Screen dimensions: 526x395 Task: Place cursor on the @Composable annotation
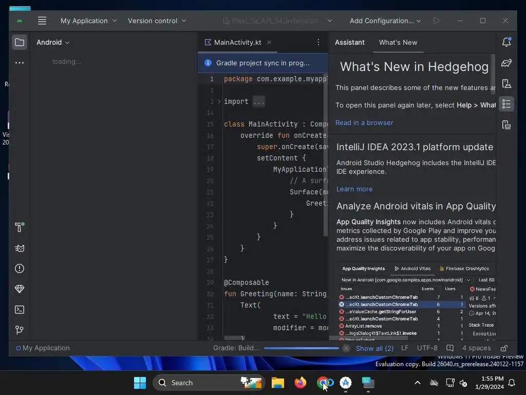point(246,283)
